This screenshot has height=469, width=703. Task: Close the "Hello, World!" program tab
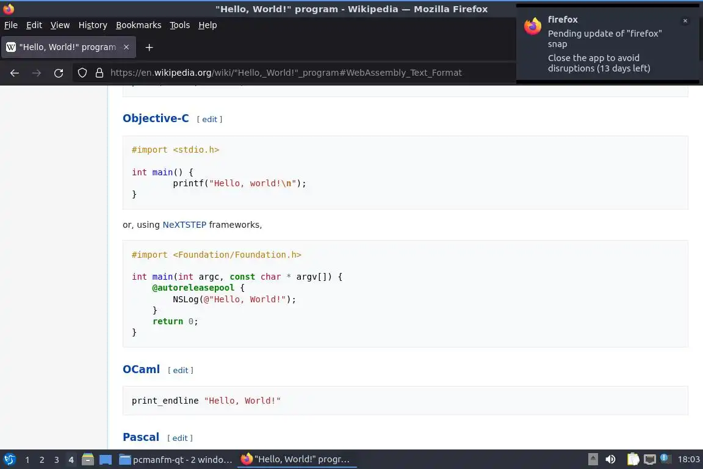click(126, 47)
